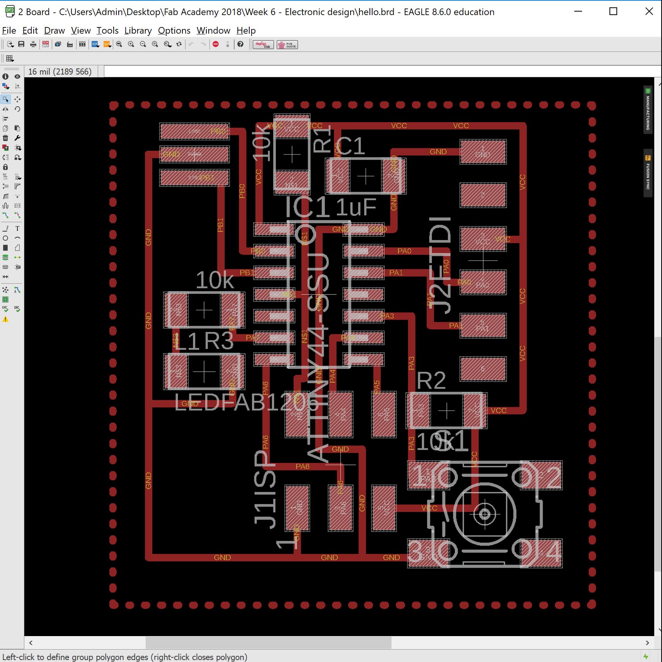Open the Errors warning triangle icon
The height and width of the screenshot is (662, 662).
click(5, 319)
